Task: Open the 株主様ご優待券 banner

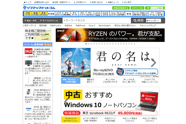Action: 38,34
